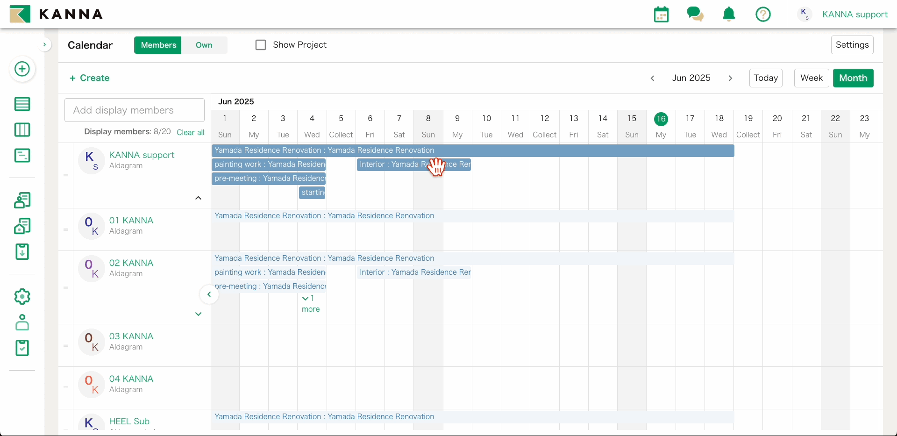Expand 02 KANNA member row
This screenshot has width=897, height=436.
point(198,314)
